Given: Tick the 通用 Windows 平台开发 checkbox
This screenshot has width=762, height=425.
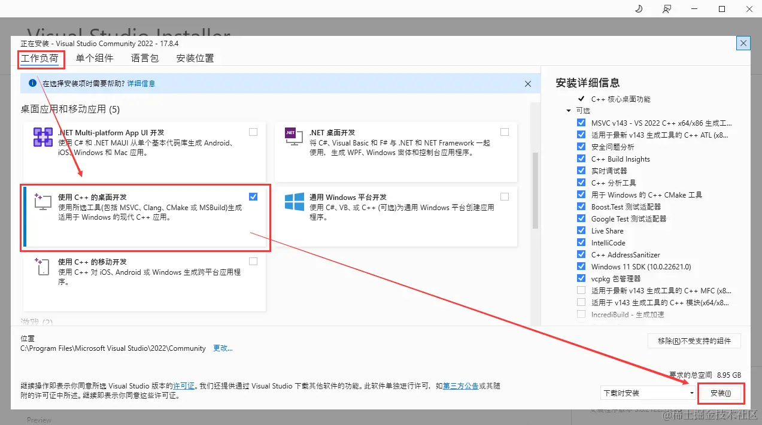Looking at the screenshot, I should click(x=505, y=196).
